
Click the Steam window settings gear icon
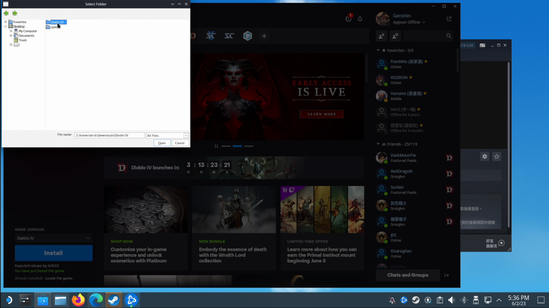tap(485, 156)
